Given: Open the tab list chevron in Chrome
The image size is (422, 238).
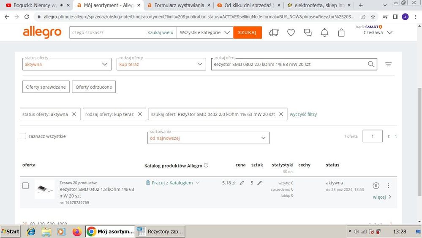Looking at the screenshot, I should [x=385, y=5].
